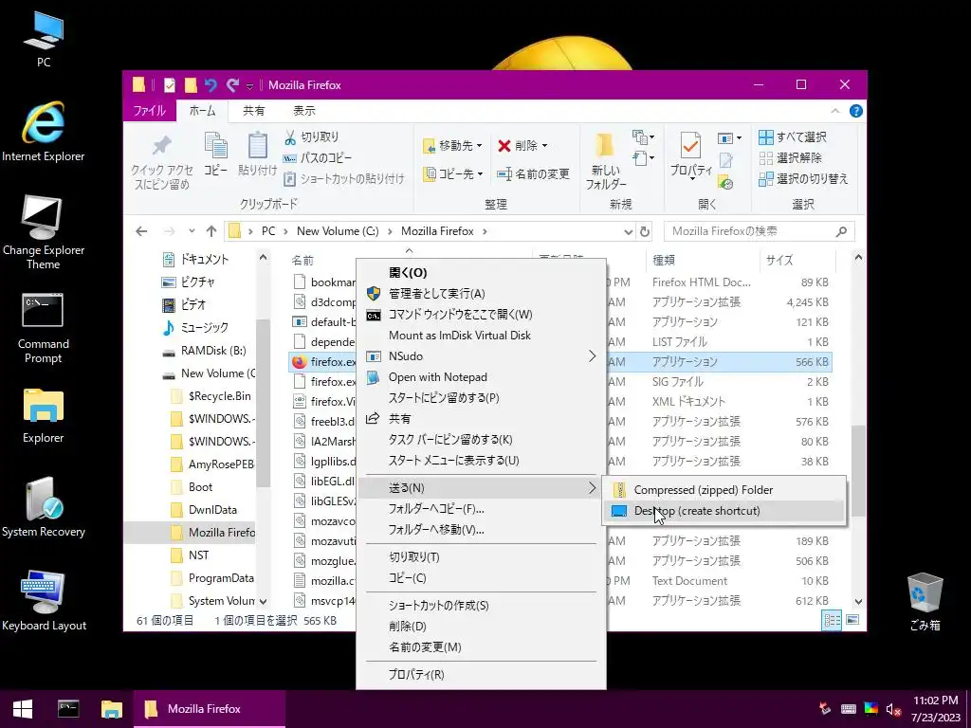Open the recycle bin (ごみ箱) icon
The width and height of the screenshot is (971, 728).
click(925, 602)
